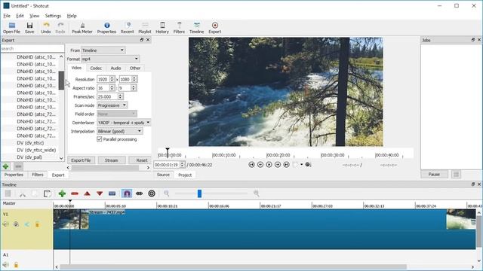Open zoom dropdown arrow beside player controls
This screenshot has width=483, height=271.
pyautogui.click(x=302, y=165)
